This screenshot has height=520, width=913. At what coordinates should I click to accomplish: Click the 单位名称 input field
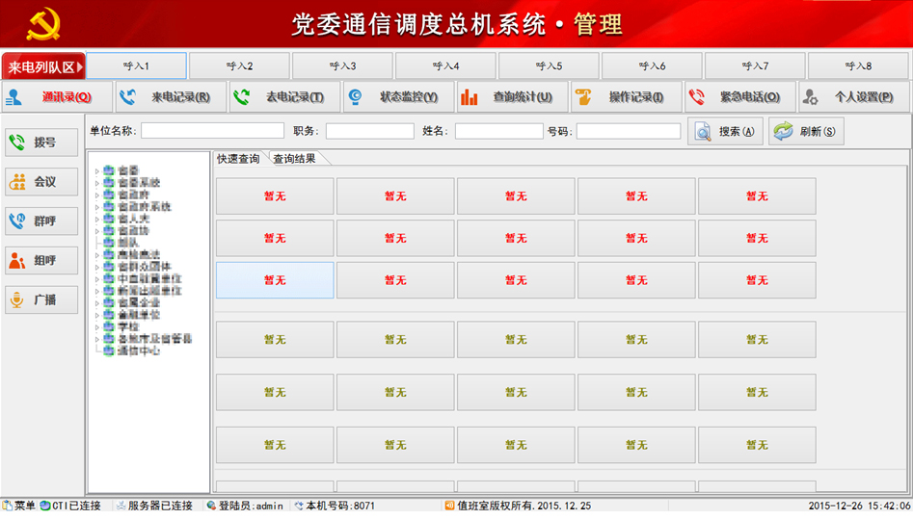point(212,131)
